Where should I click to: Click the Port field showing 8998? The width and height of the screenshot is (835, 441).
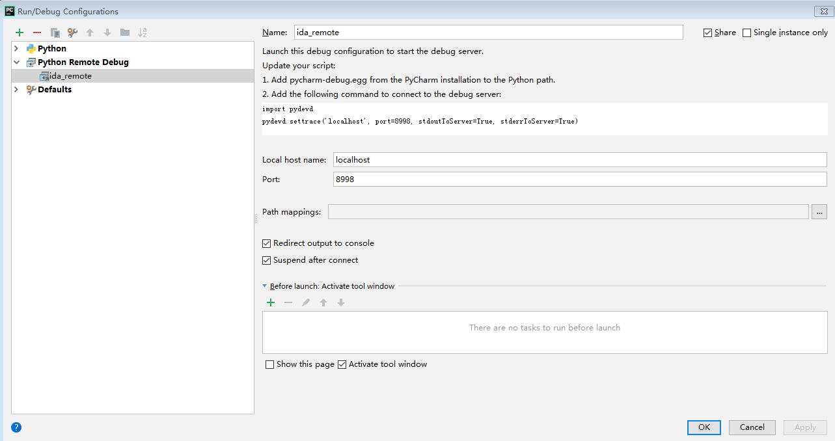pos(580,179)
